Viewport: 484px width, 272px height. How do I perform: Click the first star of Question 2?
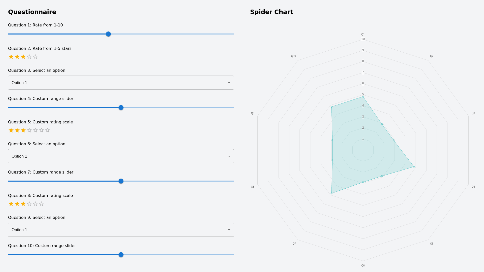click(x=11, y=57)
